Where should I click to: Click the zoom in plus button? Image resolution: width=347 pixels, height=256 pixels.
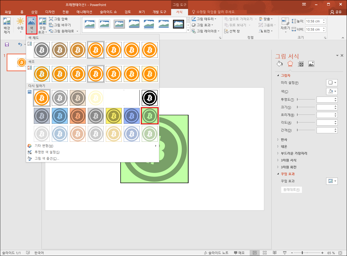pyautogui.click(x=322, y=253)
